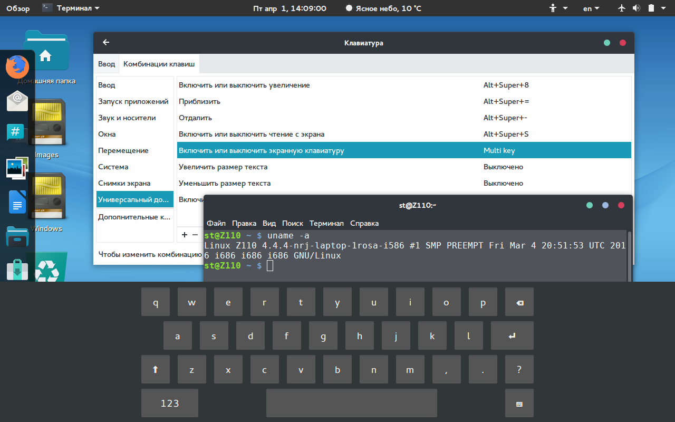The height and width of the screenshot is (422, 675).
Task: Select the Перемещение category
Action: 135,150
